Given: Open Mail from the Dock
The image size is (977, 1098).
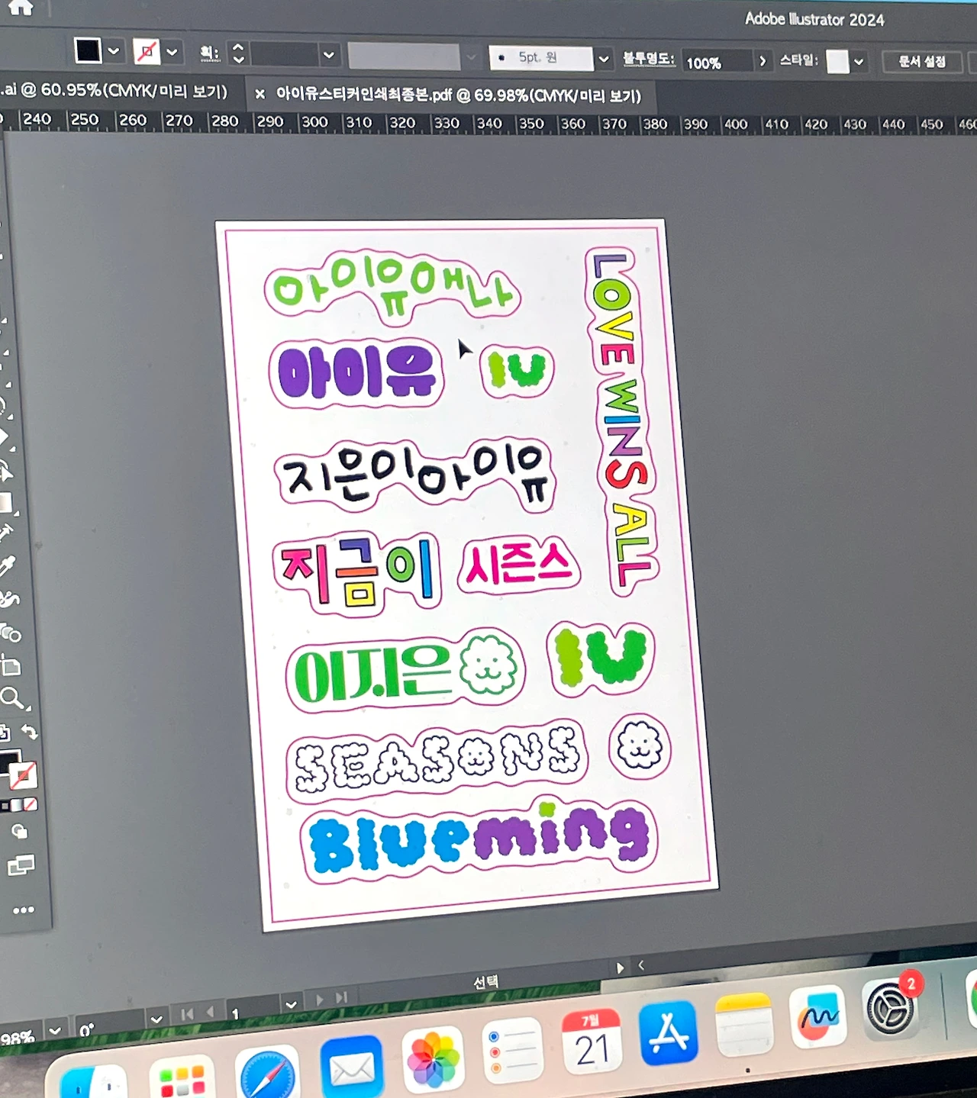Looking at the screenshot, I should pyautogui.click(x=351, y=1066).
